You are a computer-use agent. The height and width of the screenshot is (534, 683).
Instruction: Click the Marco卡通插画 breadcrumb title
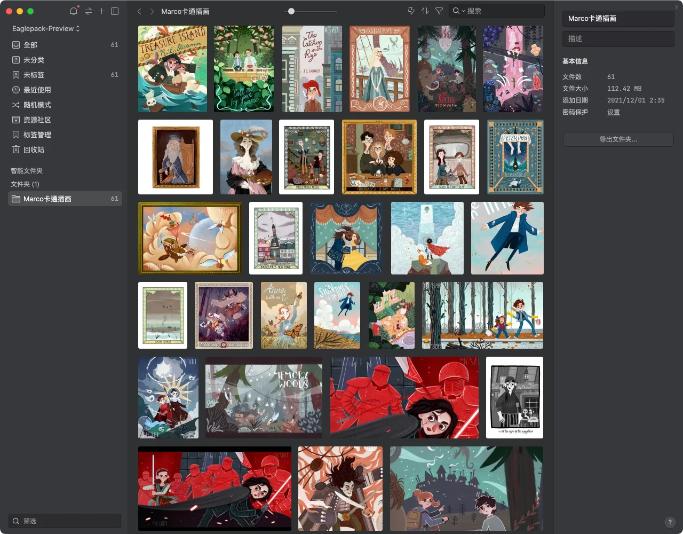point(185,11)
